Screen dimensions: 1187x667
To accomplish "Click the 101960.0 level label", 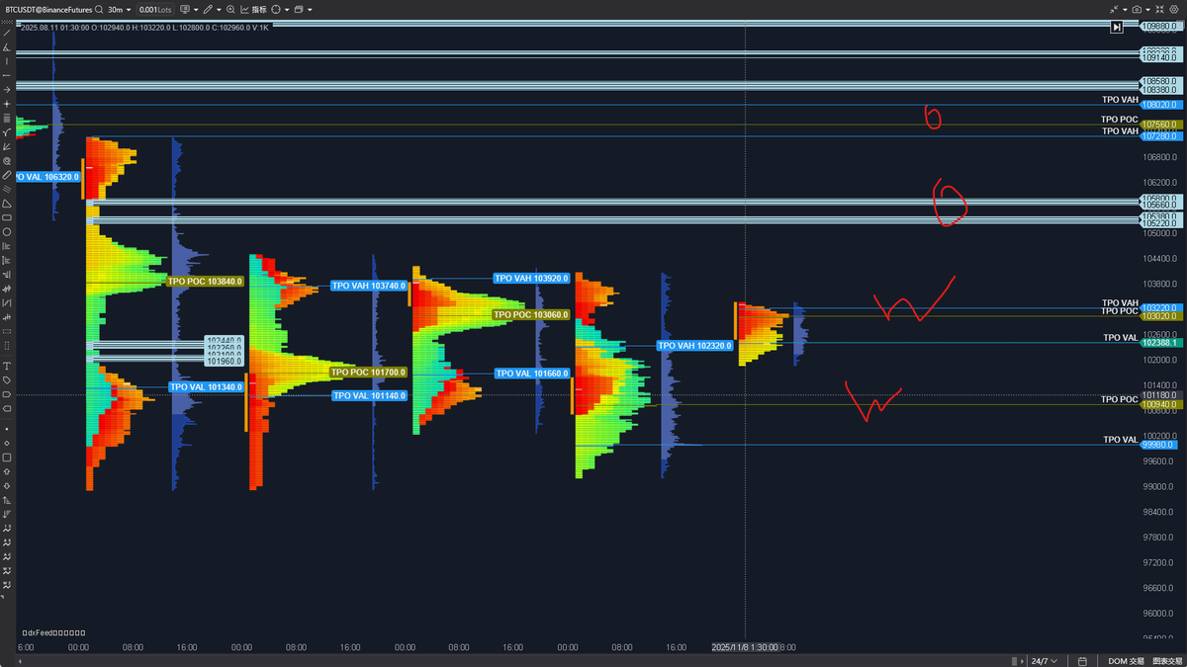I will [x=224, y=361].
